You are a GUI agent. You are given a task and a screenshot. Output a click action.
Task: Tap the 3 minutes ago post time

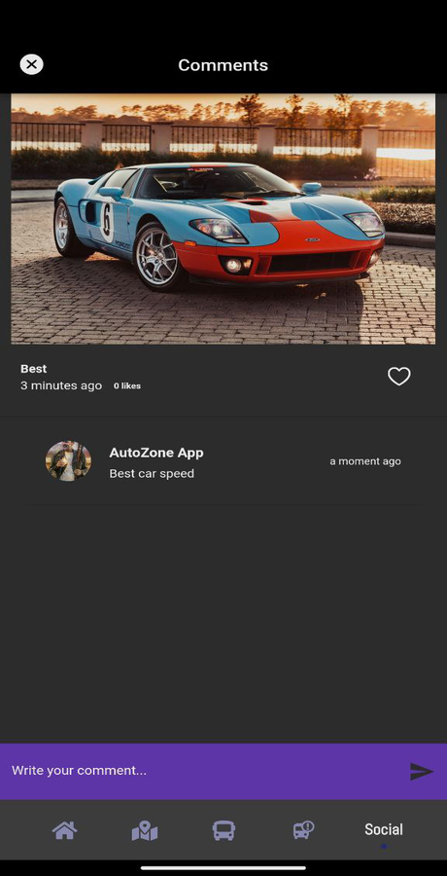point(61,385)
